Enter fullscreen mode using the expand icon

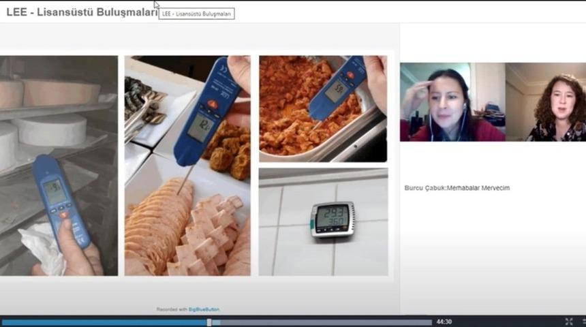(x=569, y=322)
